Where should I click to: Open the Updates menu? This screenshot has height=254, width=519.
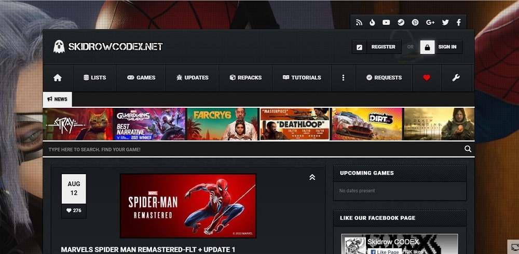click(x=192, y=78)
